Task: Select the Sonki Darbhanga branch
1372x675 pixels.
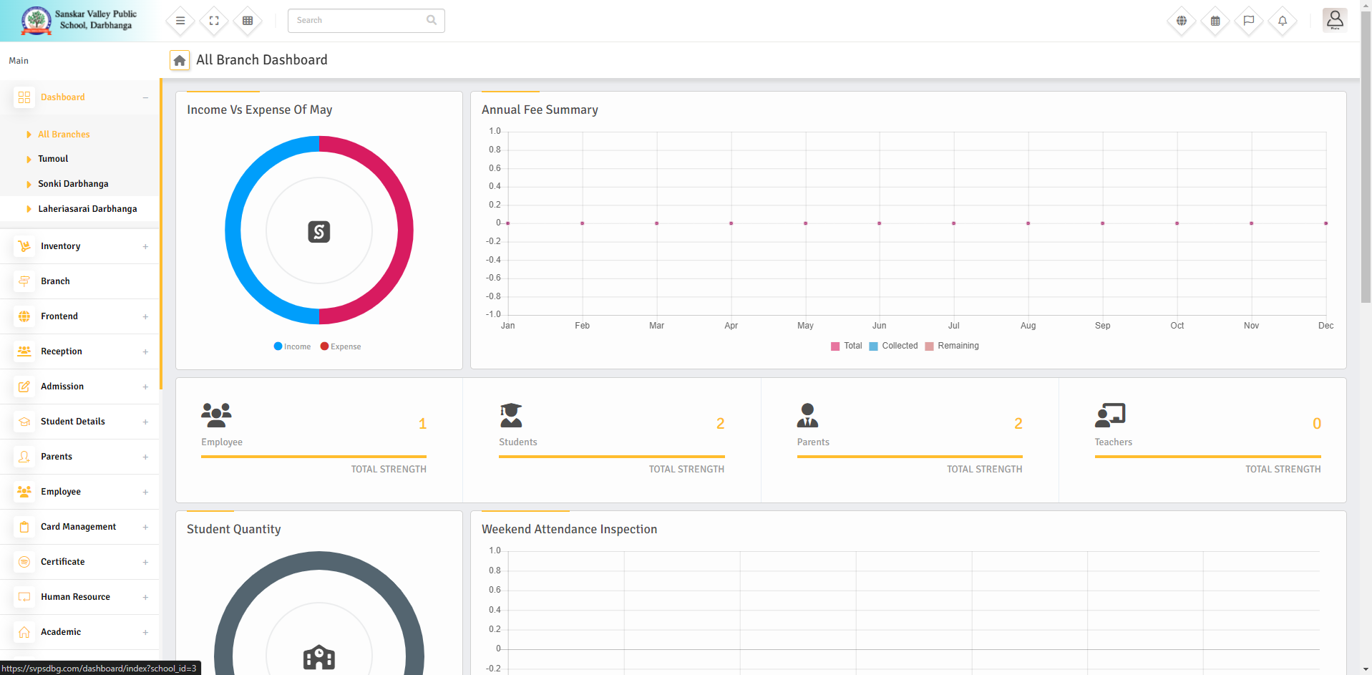Action: click(x=73, y=184)
